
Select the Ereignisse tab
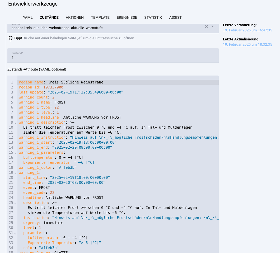click(127, 17)
